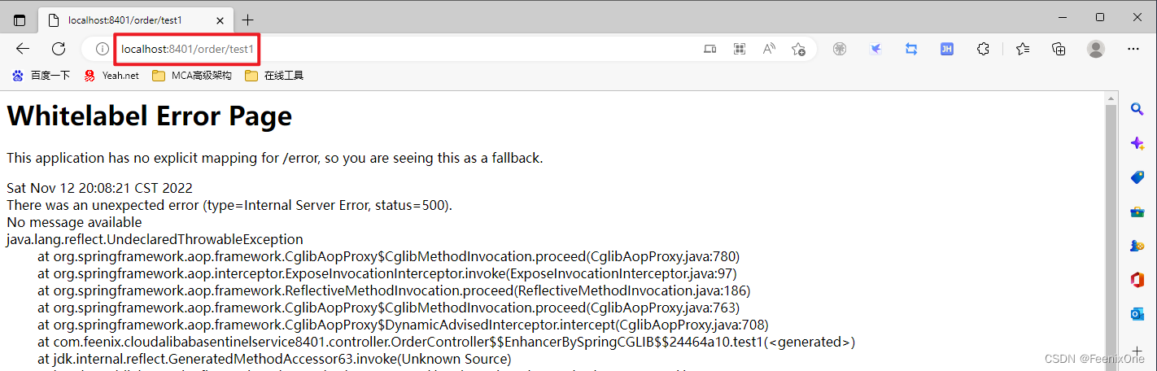Open Settings and more ellipsis menu
Screen dimensions: 1157x371
tap(1133, 49)
